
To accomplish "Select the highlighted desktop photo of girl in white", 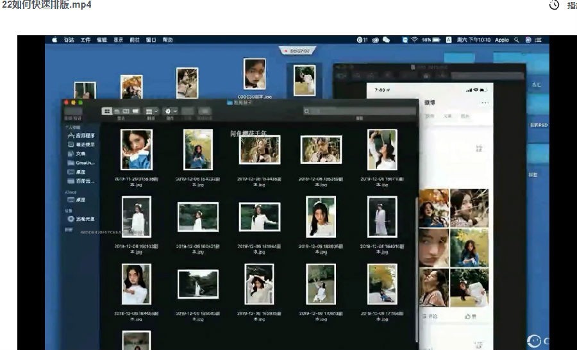I will [x=305, y=80].
